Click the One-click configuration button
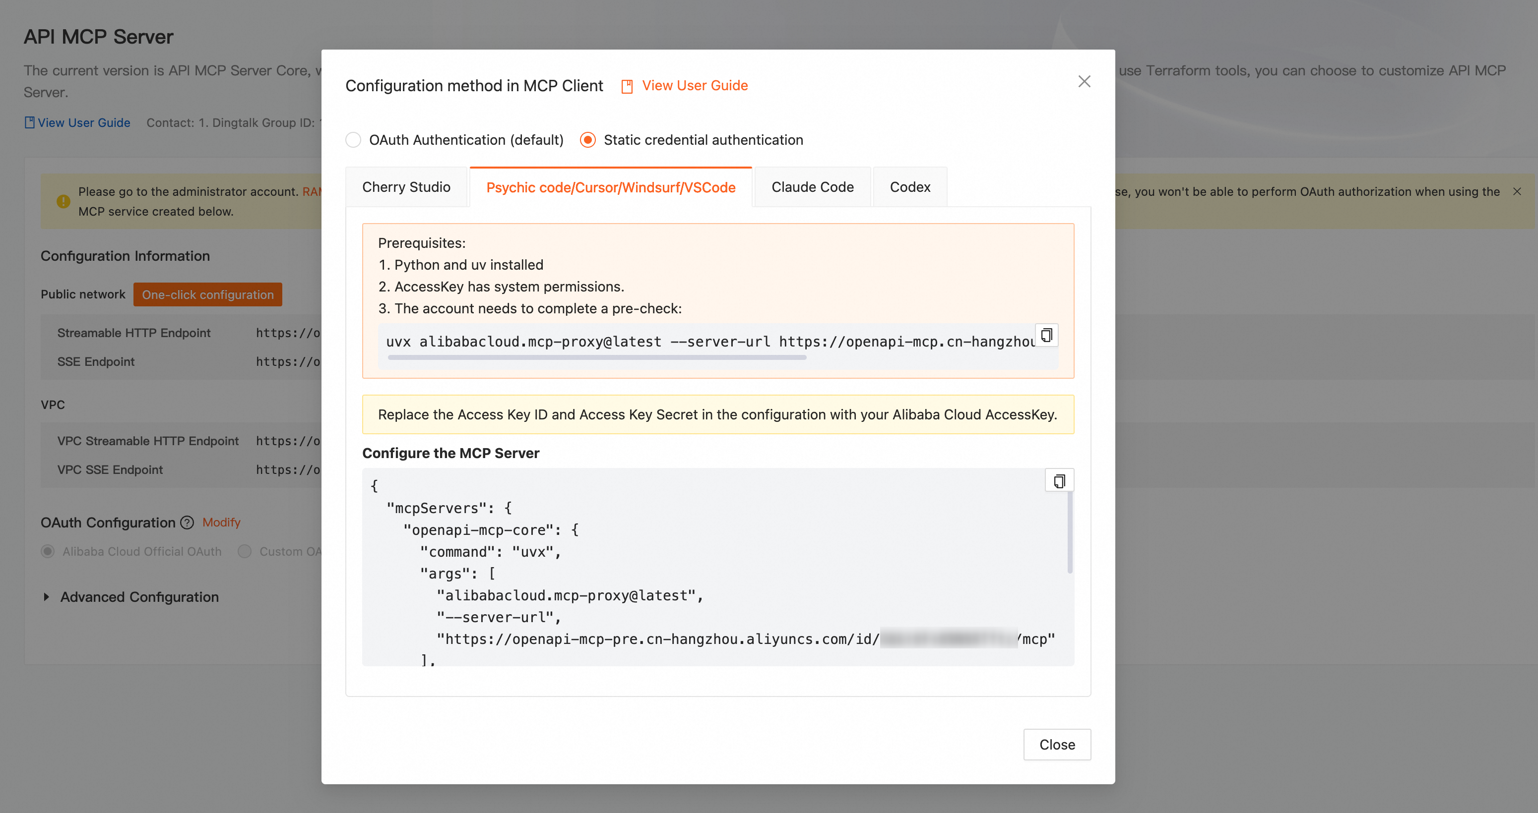1538x813 pixels. tap(208, 294)
